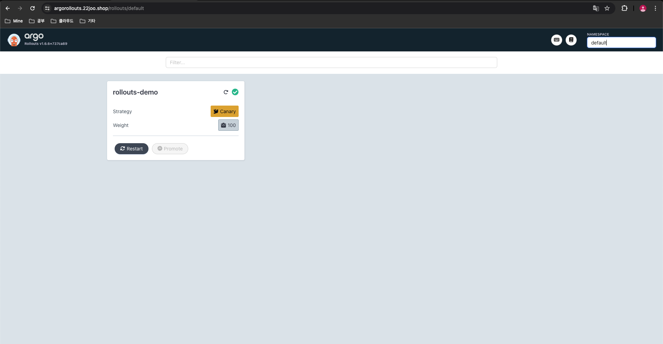The width and height of the screenshot is (663, 344).
Task: Open the browser profile avatar
Action: point(643,8)
